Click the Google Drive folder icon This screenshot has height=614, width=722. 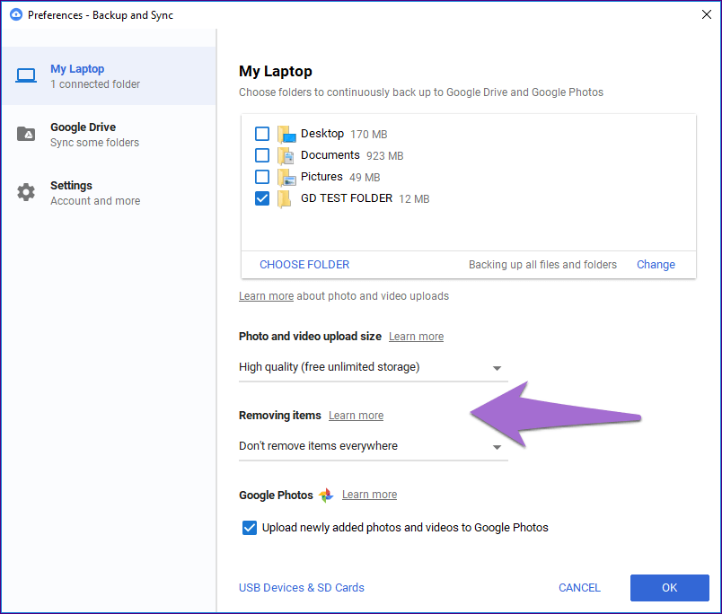pos(26,135)
